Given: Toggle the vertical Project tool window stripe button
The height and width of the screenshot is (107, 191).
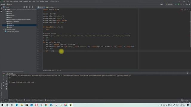Looking at the screenshot, I should tap(1, 9).
